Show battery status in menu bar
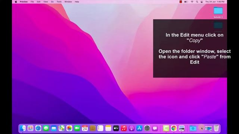Viewport: 239px width, 134px height. pos(186,2)
